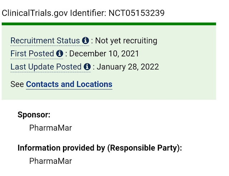This screenshot has width=229, height=176.
Task: Click the 'Not yet recruiting' status text
Action: coord(126,41)
